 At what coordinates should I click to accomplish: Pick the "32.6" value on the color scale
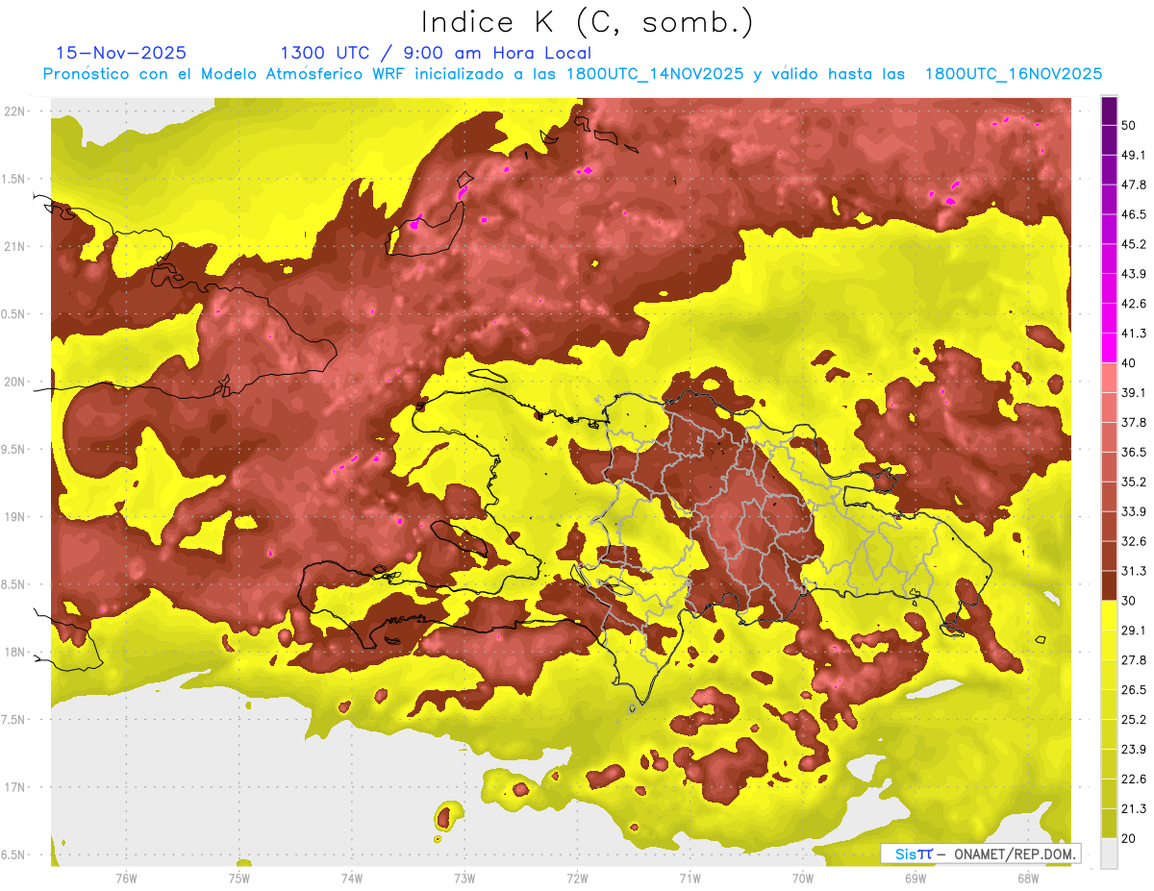pyautogui.click(x=1133, y=541)
